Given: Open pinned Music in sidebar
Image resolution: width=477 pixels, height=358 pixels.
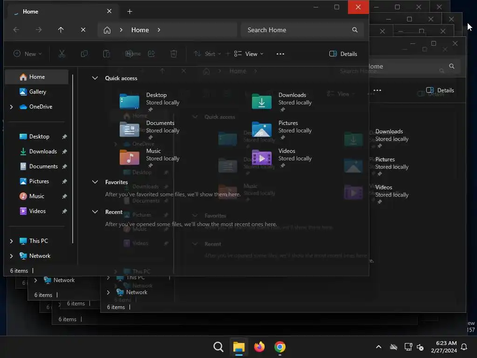Looking at the screenshot, I should point(36,196).
